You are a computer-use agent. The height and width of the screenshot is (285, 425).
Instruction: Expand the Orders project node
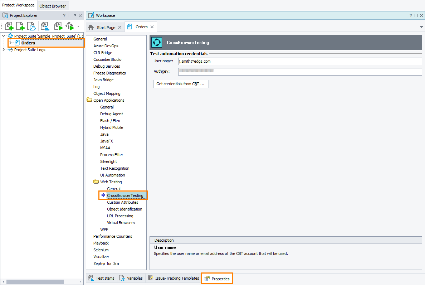pos(10,43)
